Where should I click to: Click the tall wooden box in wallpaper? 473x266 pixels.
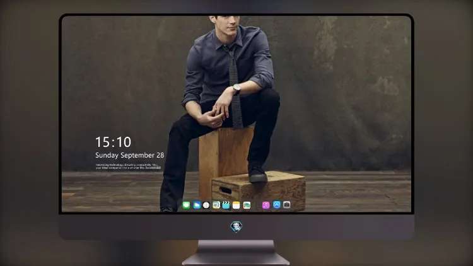pyautogui.click(x=225, y=161)
